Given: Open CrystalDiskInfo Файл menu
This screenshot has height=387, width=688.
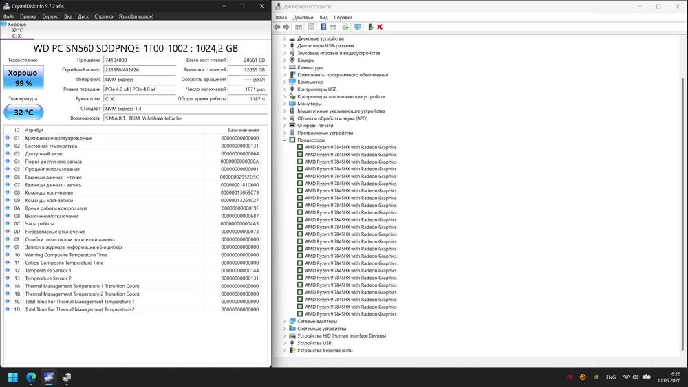Looking at the screenshot, I should coord(8,16).
